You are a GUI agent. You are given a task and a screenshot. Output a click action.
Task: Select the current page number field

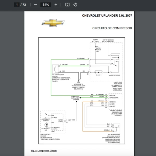click(x=17, y=5)
